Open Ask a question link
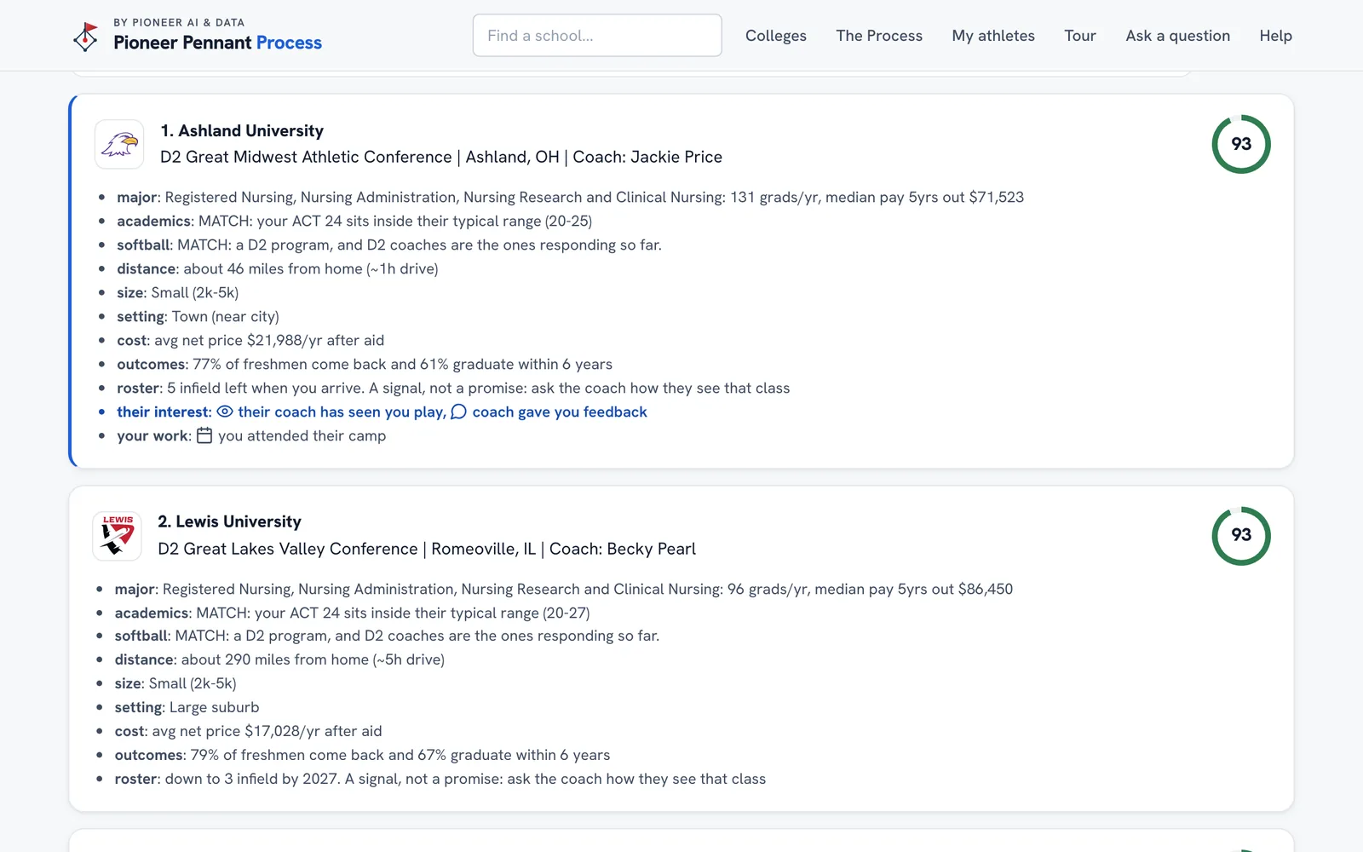 [1178, 36]
